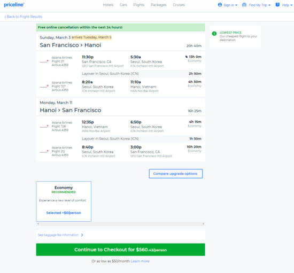Click the green Lowest Price dollar icon
The image size is (294, 273).
214,34
